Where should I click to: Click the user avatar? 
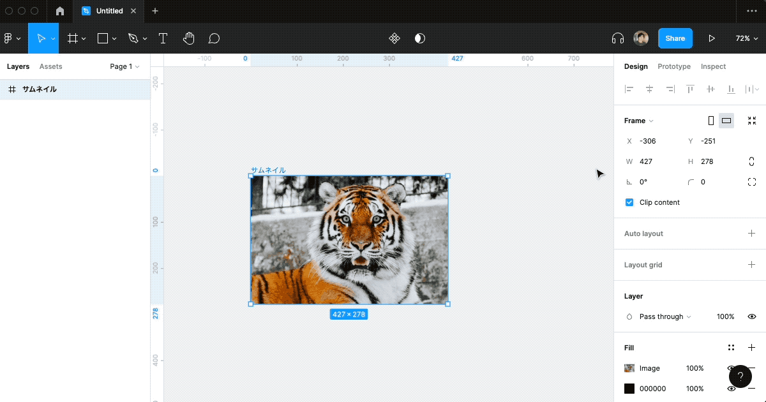tap(641, 38)
